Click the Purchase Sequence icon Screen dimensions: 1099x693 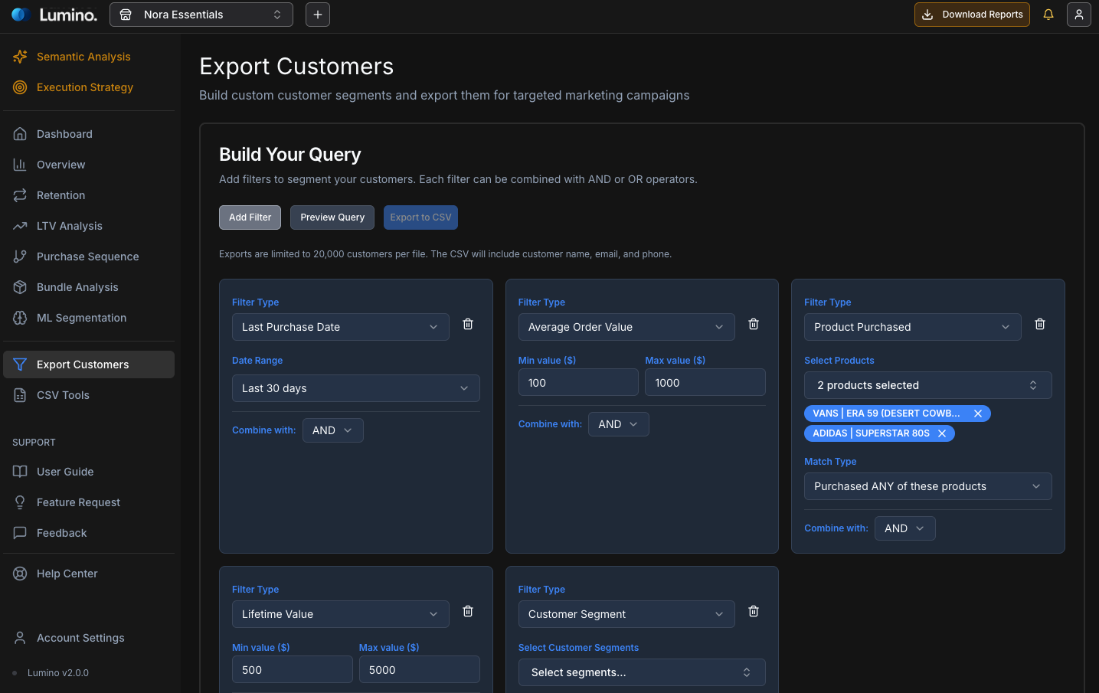click(20, 257)
